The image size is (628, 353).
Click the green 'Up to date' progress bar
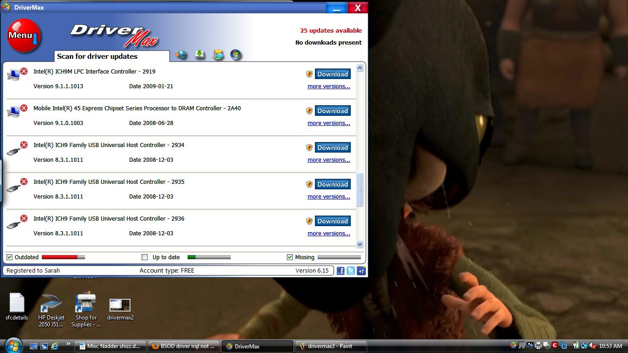point(209,257)
